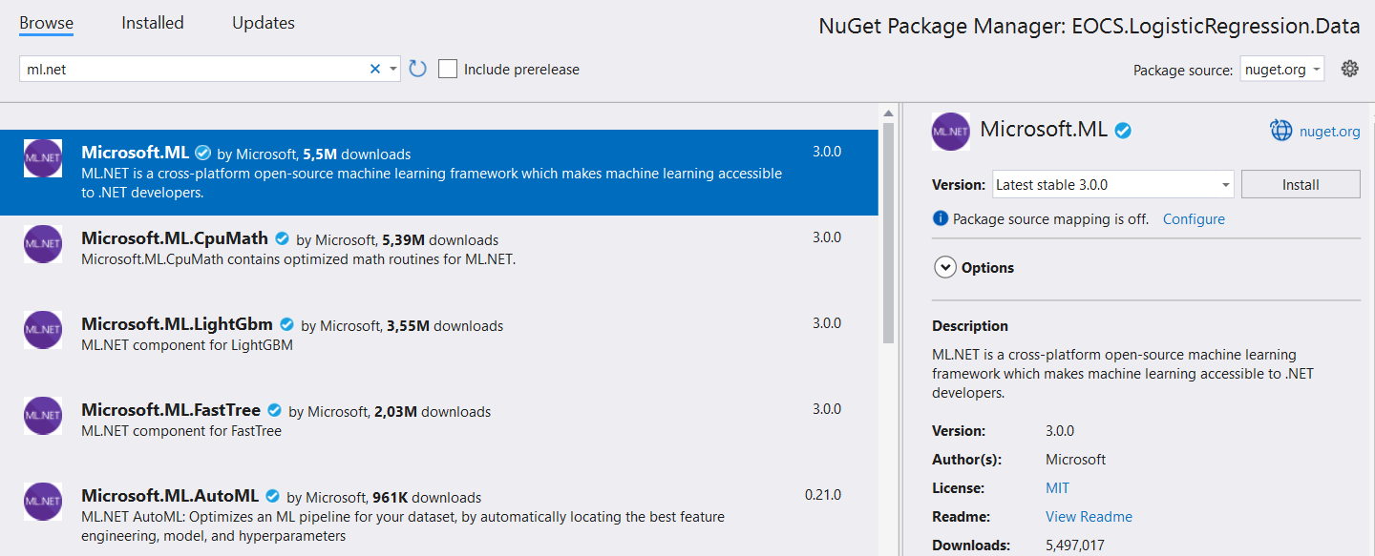The width and height of the screenshot is (1375, 556).
Task: Open the Version dropdown Latest stable 3.0.0
Action: tap(1111, 184)
